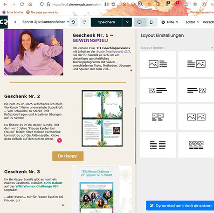Undo last editor change
This screenshot has height=213, width=214.
click(x=73, y=22)
